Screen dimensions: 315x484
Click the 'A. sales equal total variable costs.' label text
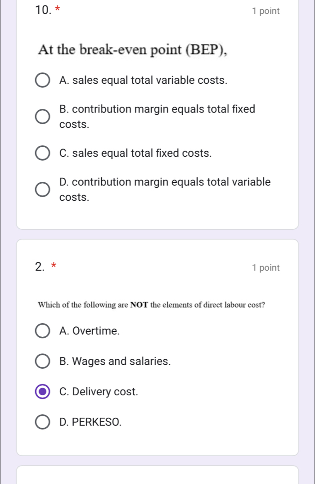[143, 81]
